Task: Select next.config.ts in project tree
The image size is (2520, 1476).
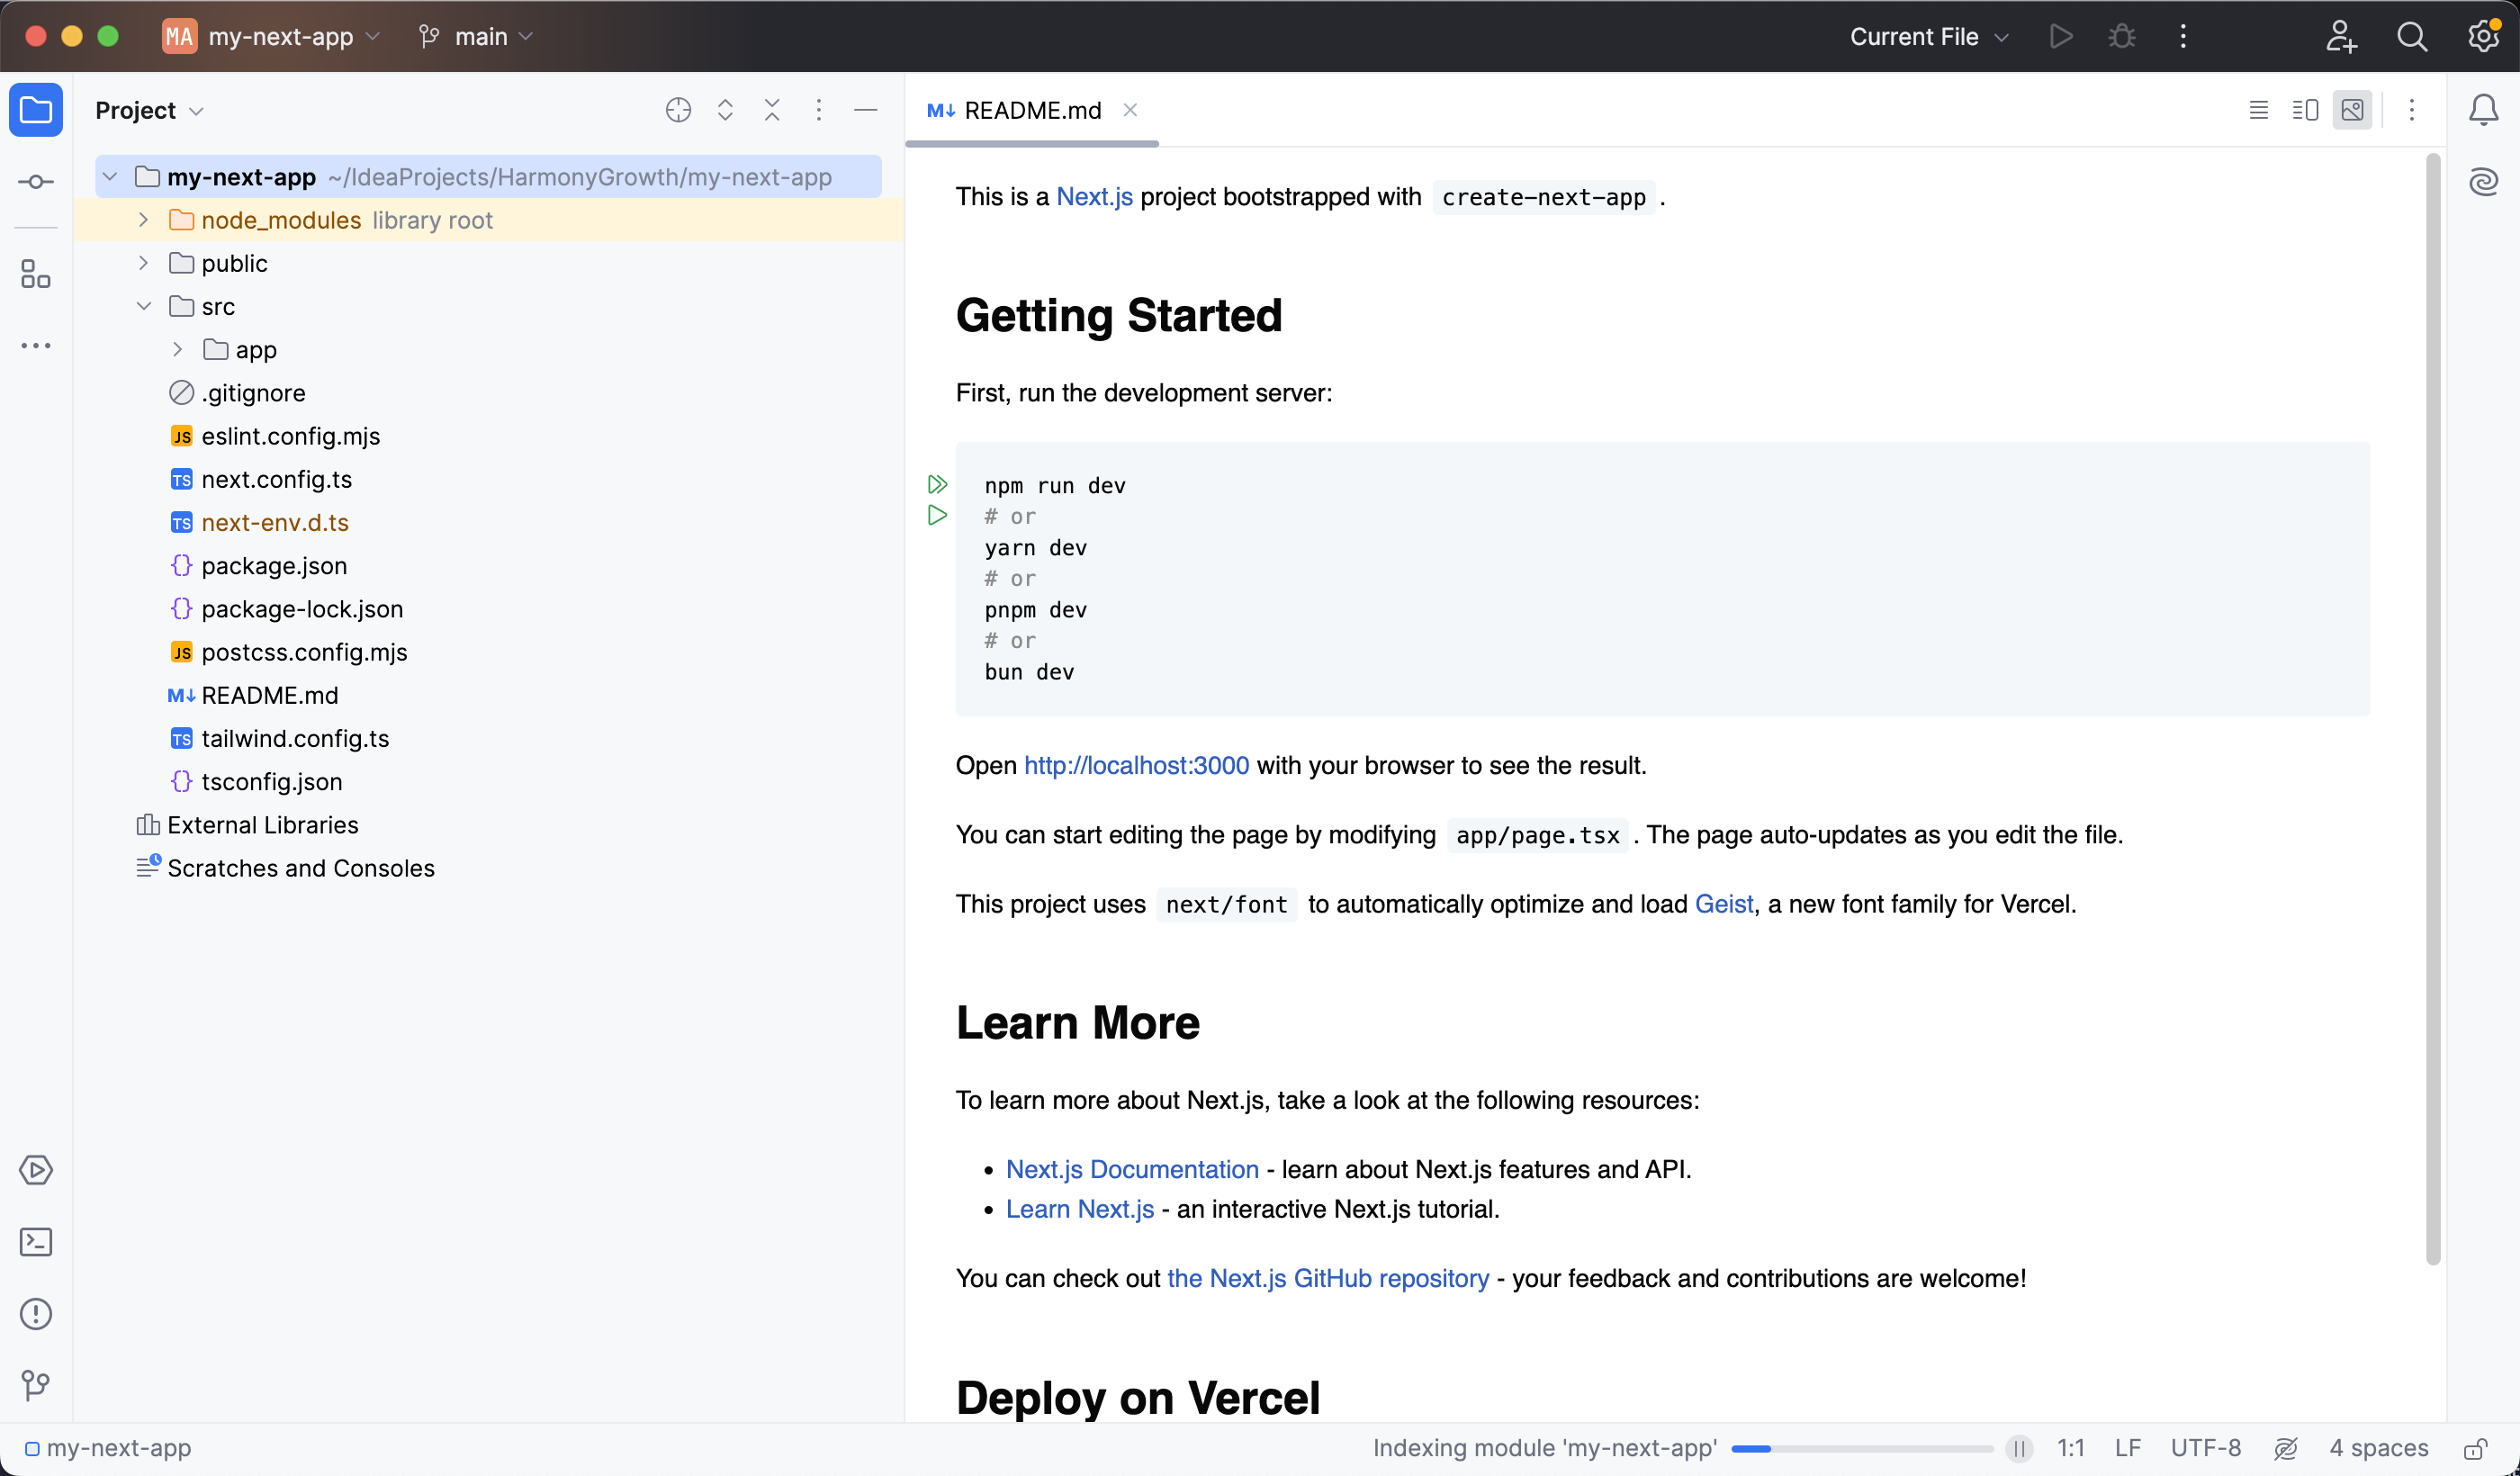Action: [x=276, y=479]
